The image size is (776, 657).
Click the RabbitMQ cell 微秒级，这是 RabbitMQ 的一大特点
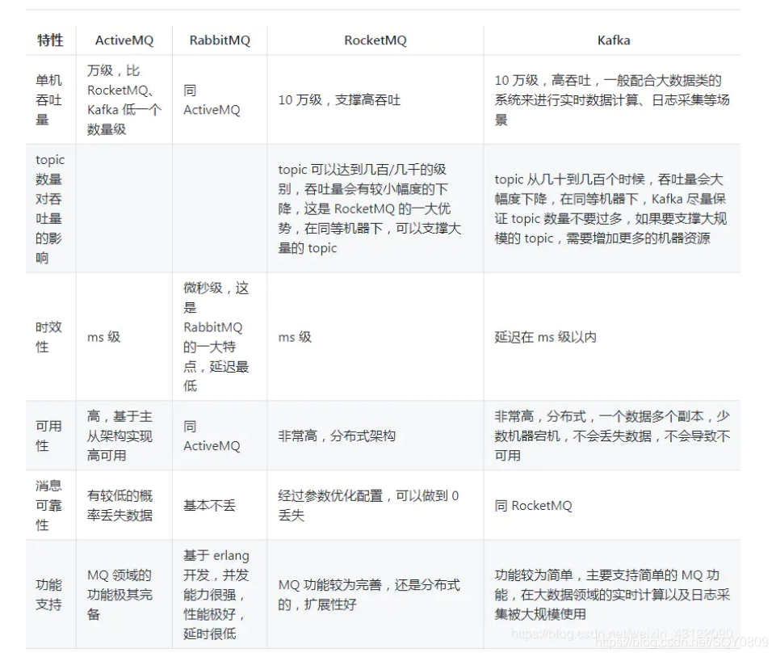click(x=216, y=337)
